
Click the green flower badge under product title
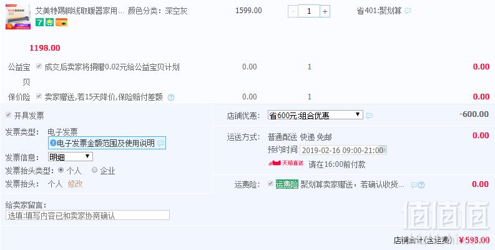[49, 22]
